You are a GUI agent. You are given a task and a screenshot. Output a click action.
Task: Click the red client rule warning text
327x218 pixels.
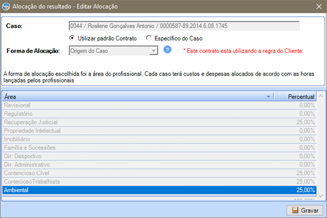point(243,51)
